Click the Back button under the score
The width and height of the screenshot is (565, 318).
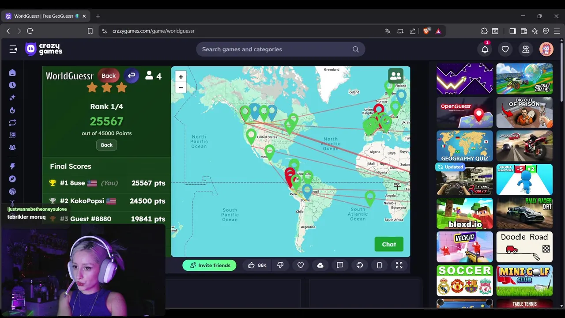point(106,145)
